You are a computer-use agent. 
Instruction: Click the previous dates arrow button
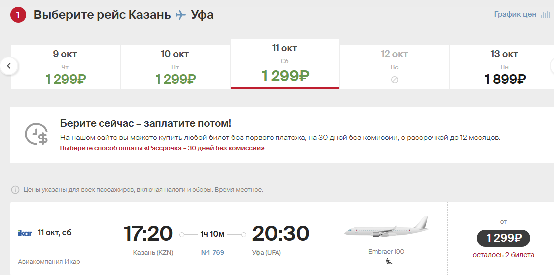coord(9,66)
